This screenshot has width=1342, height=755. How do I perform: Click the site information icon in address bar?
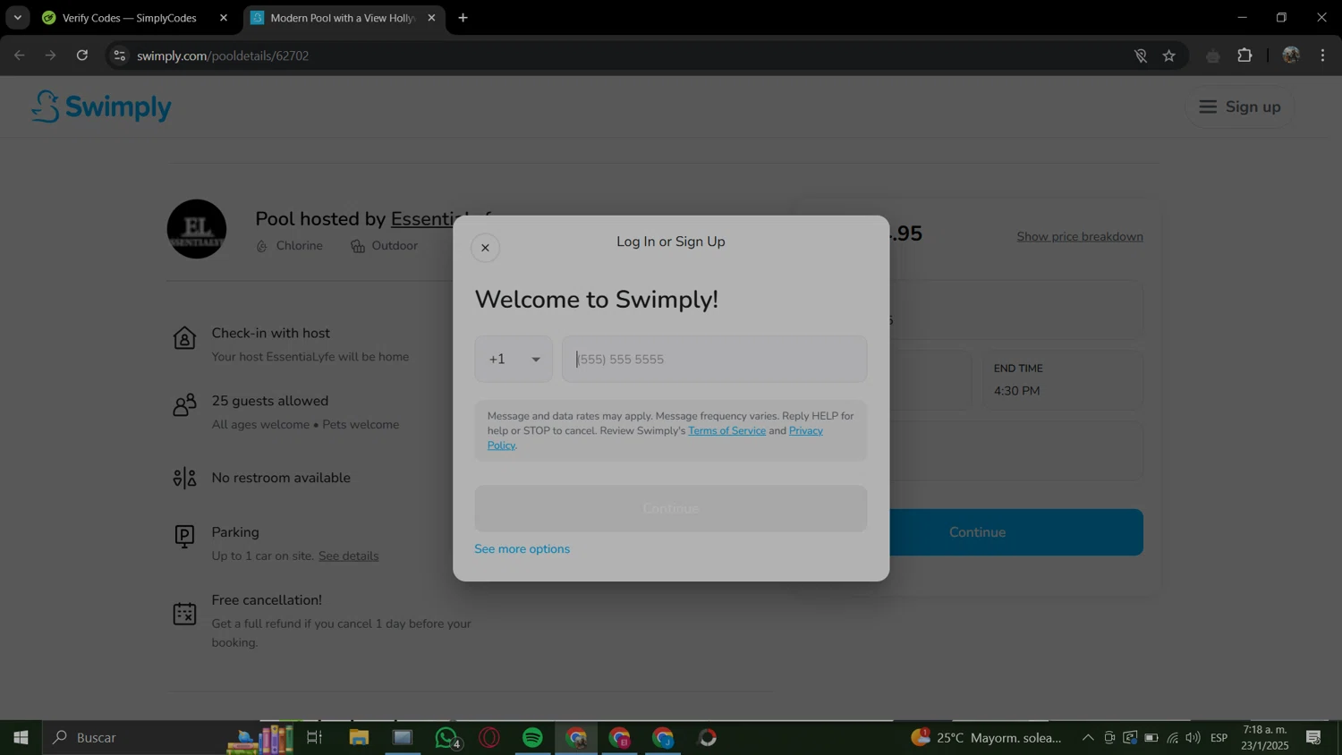119,55
